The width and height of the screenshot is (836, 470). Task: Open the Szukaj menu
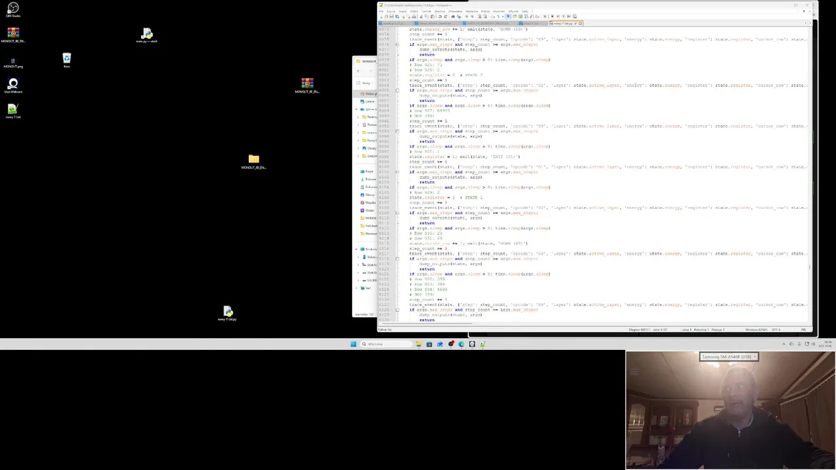402,11
